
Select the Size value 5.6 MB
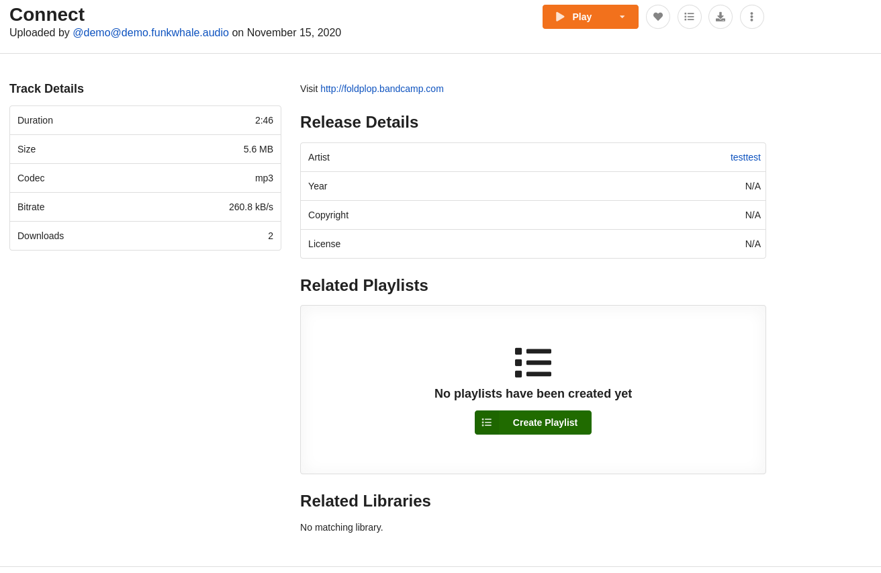(x=259, y=149)
